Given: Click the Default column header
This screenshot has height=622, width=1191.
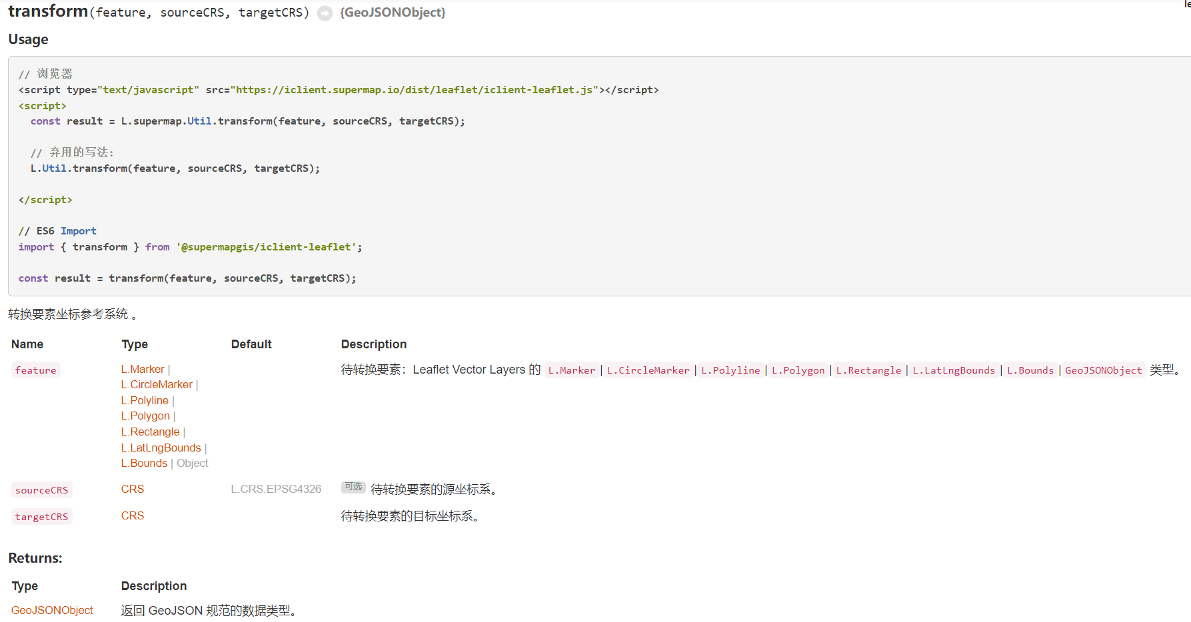Looking at the screenshot, I should [x=251, y=344].
